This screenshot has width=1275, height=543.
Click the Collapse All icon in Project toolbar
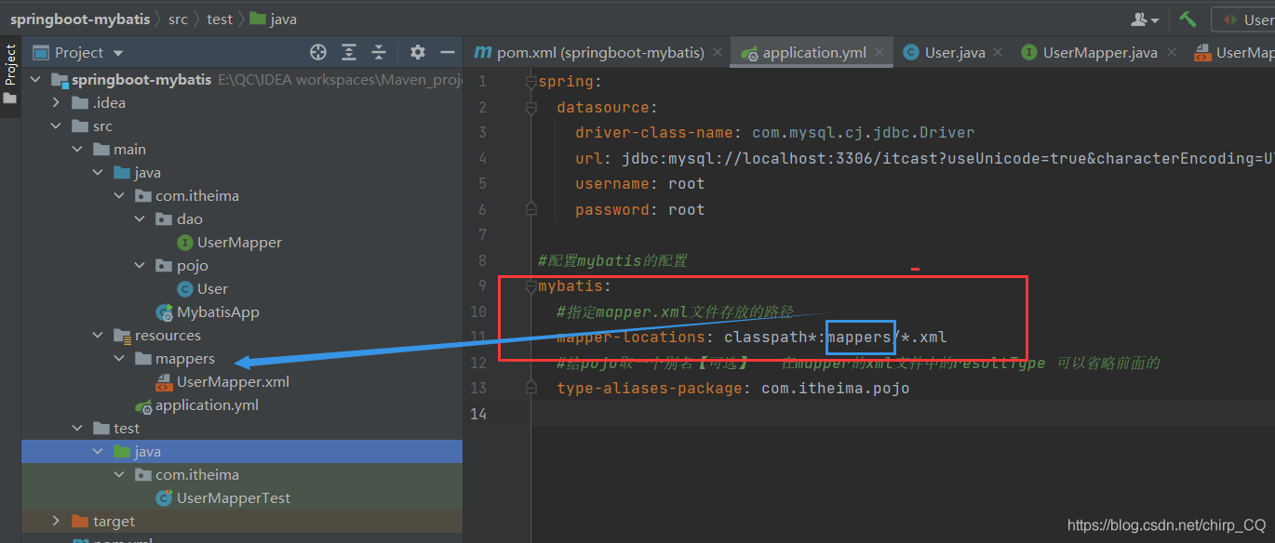click(379, 52)
